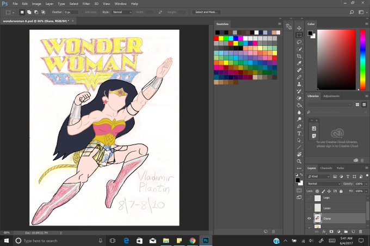The height and width of the screenshot is (246, 370).
Task: Swap foreground and background colors
Action: [301, 175]
